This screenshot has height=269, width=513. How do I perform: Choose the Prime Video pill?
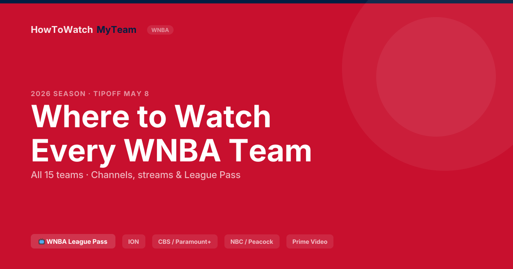point(310,241)
